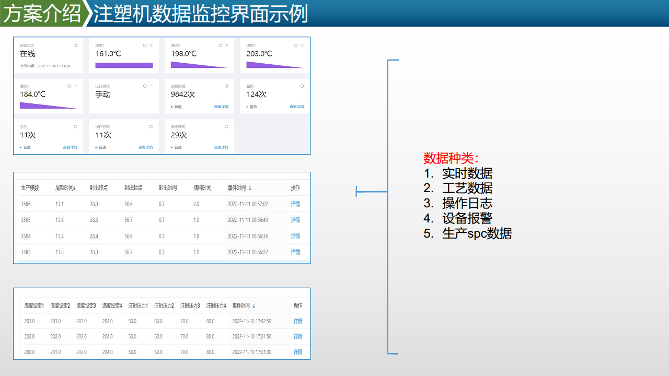Image resolution: width=669 pixels, height=376 pixels.
Task: Click the 在线 device status value
Action: point(28,54)
